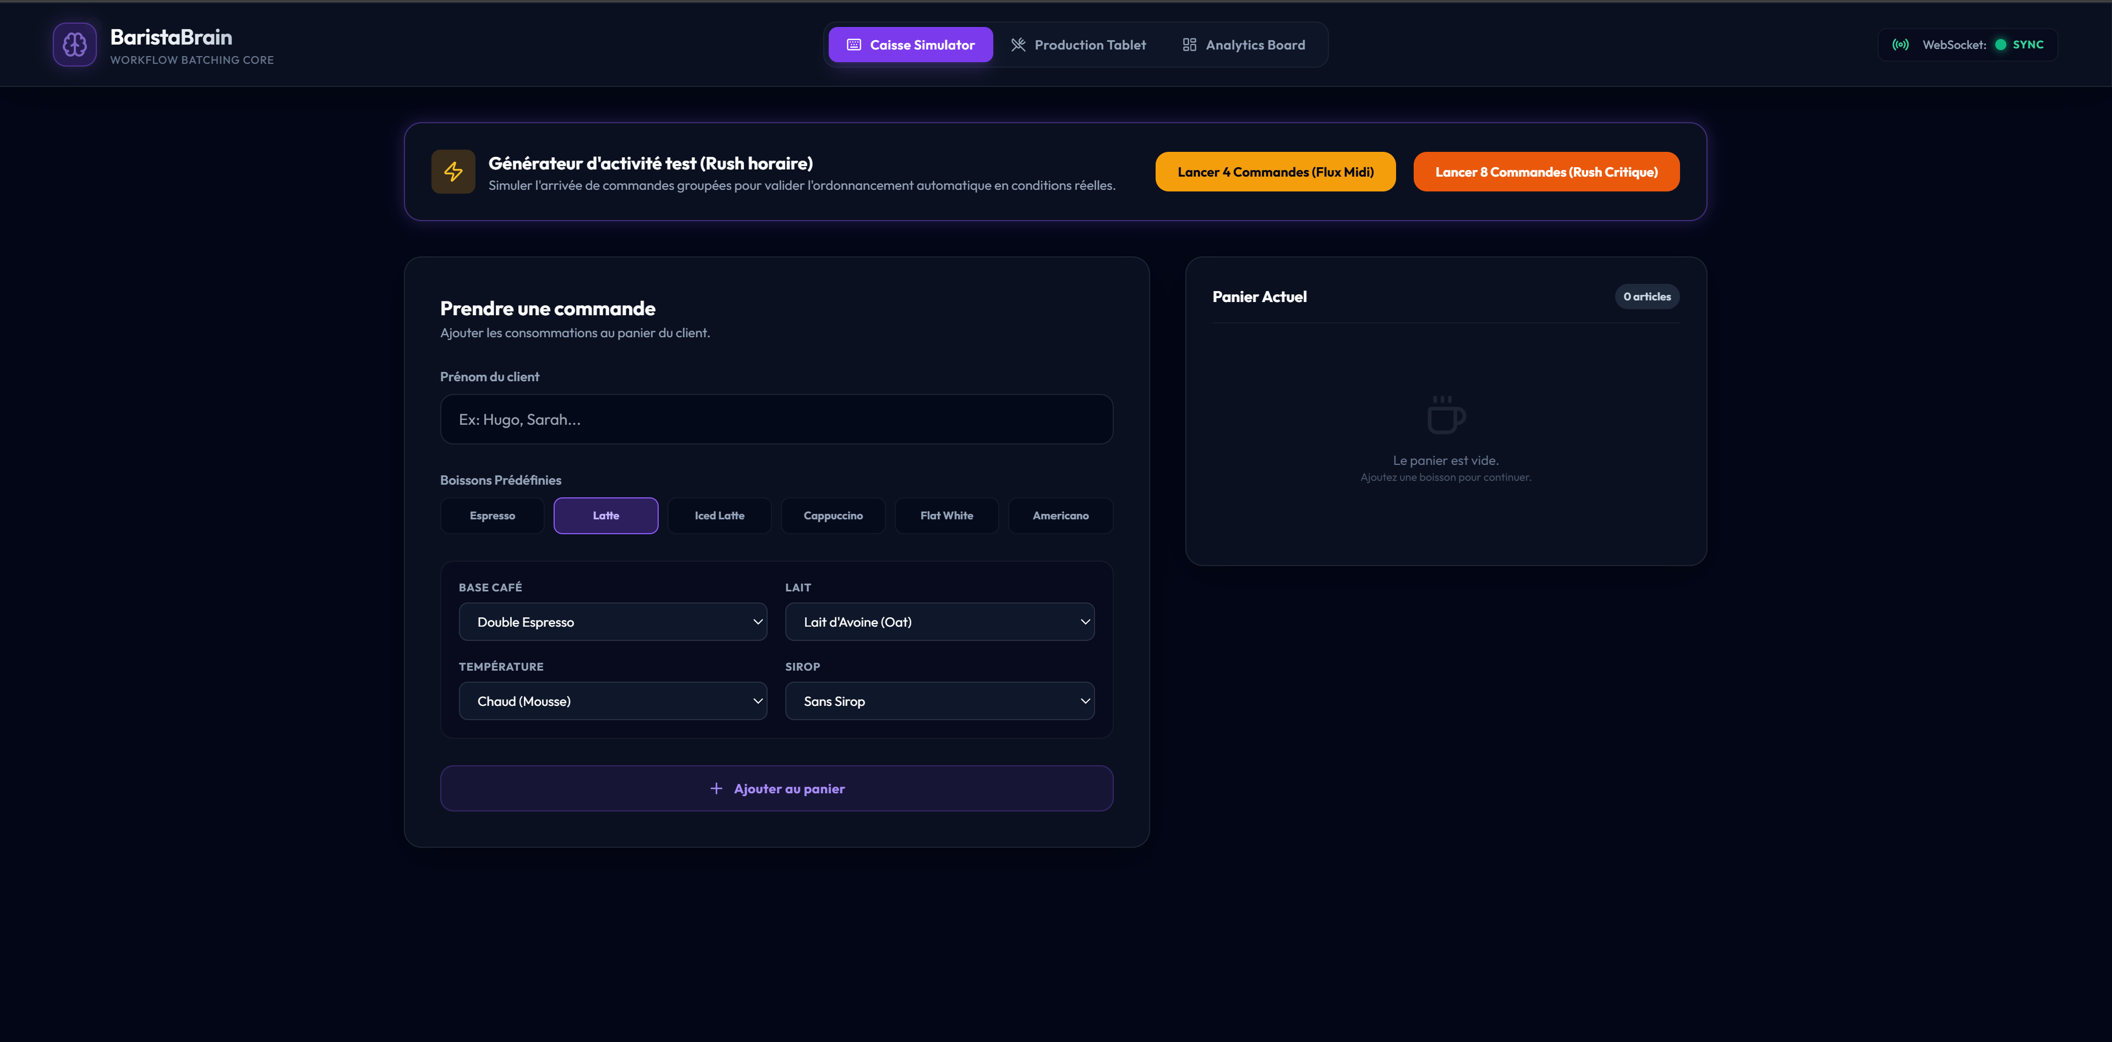Click the 'Le panier est vide.' message
Image resolution: width=2112 pixels, height=1042 pixels.
coord(1446,460)
